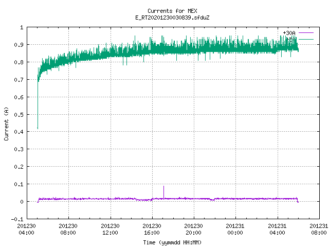Screen dimensions: 329x247
Task: Select the filename 'E_RT20201230030839.sfduZ' subtitle
Action: tap(172, 17)
